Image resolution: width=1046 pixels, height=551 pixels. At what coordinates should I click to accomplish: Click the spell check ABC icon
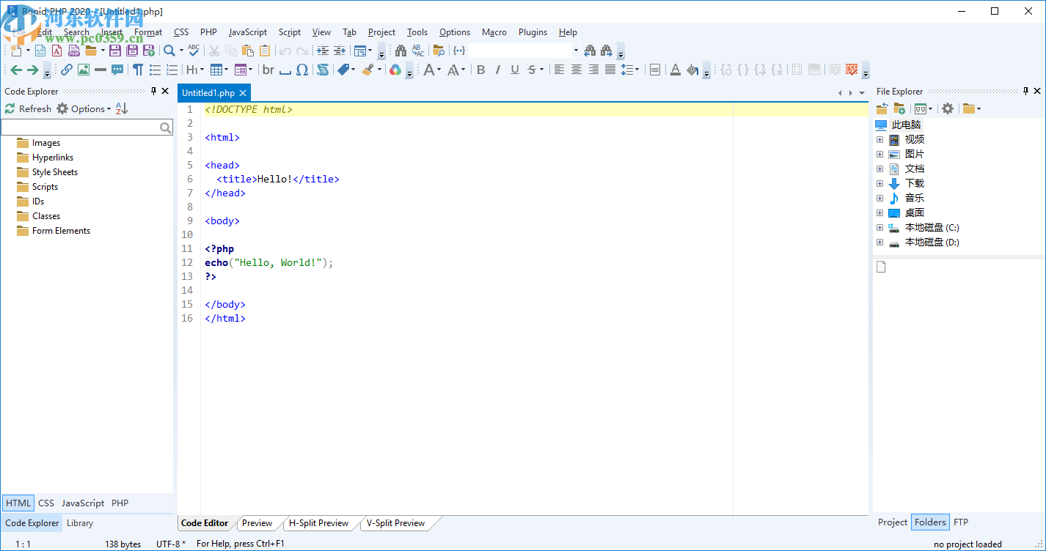[x=193, y=51]
